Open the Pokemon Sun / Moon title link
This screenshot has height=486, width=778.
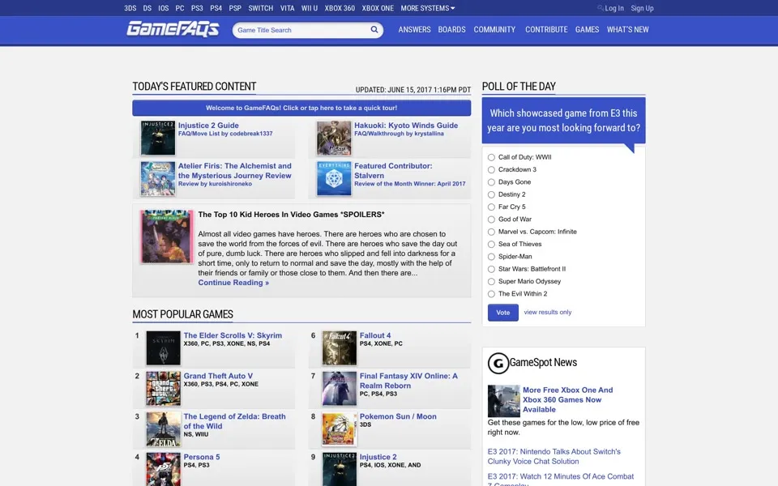(398, 416)
